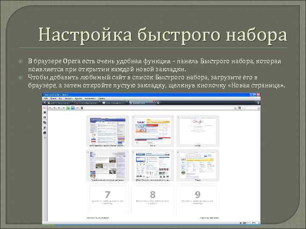
Task: Open the Google Speed Dial thumbnail
Action: click(x=198, y=131)
